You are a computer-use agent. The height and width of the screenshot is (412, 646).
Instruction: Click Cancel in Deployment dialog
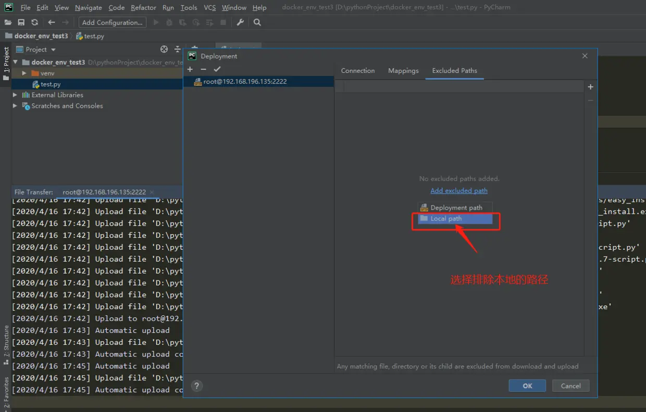point(570,386)
